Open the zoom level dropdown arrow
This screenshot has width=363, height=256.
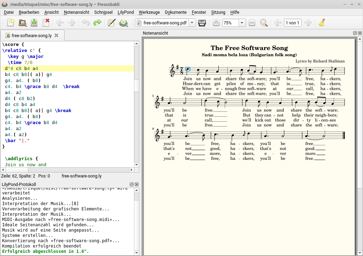242,23
